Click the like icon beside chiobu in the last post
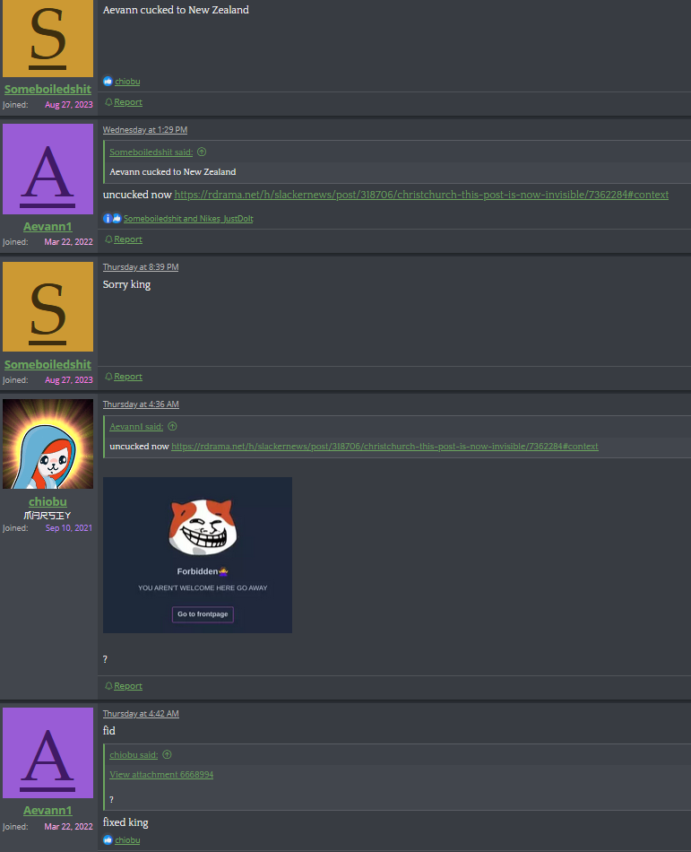This screenshot has height=852, width=691. click(x=108, y=839)
